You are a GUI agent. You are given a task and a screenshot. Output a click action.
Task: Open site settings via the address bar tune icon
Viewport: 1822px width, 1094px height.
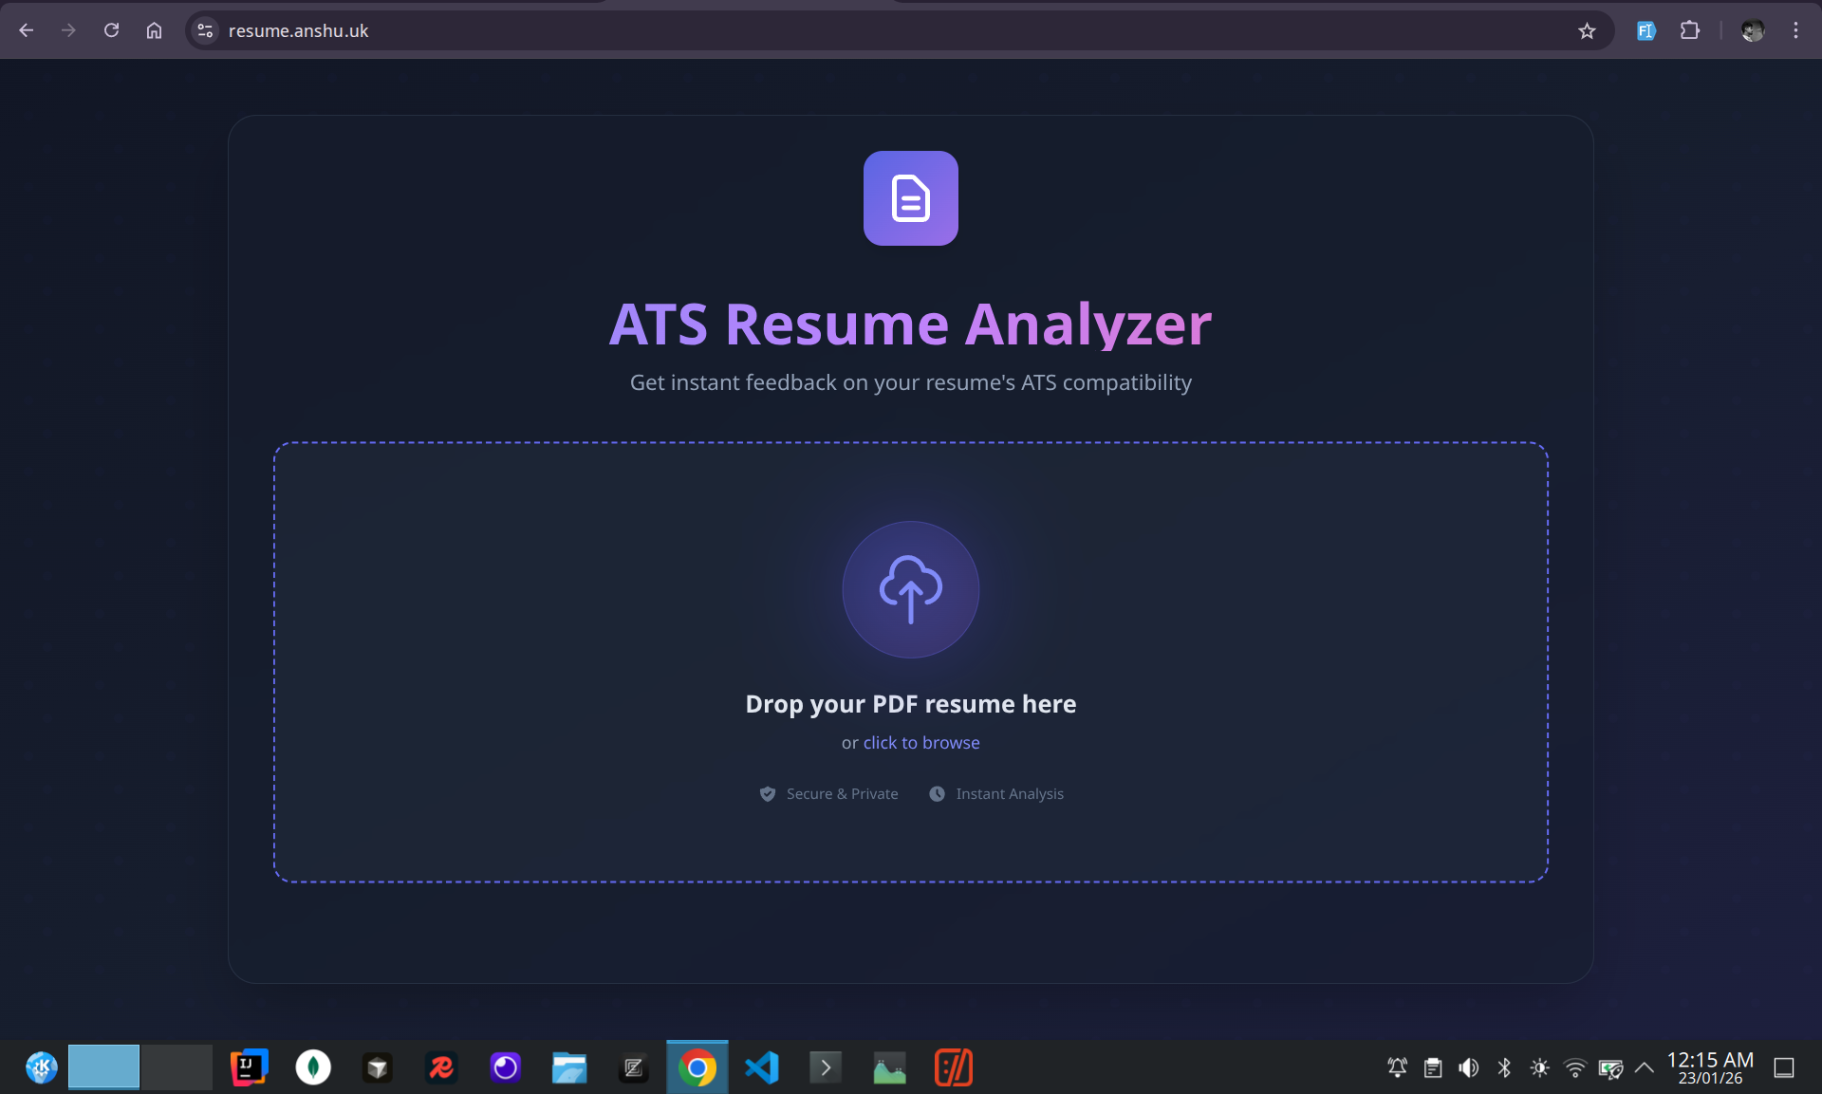(x=204, y=30)
